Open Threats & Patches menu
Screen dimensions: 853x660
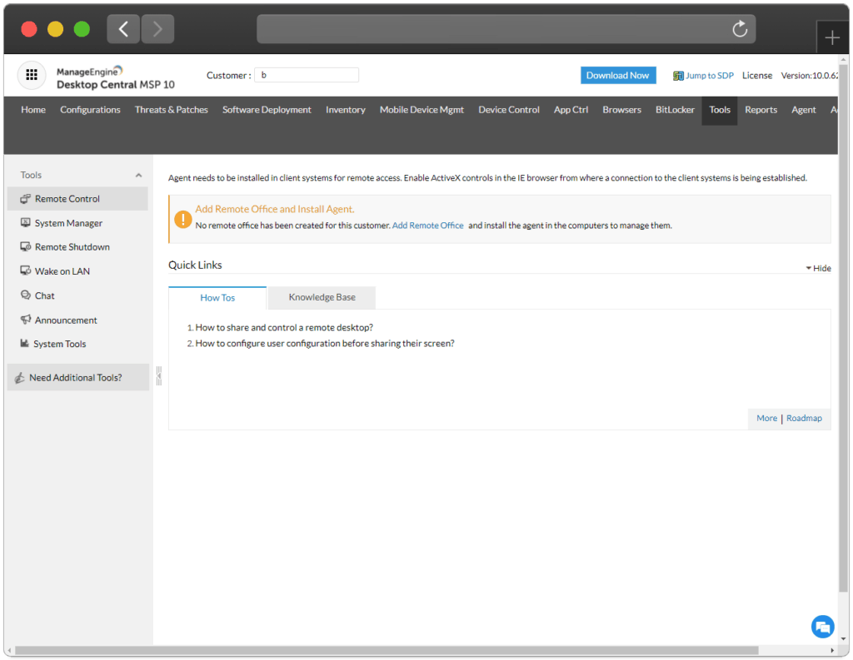[x=172, y=110]
